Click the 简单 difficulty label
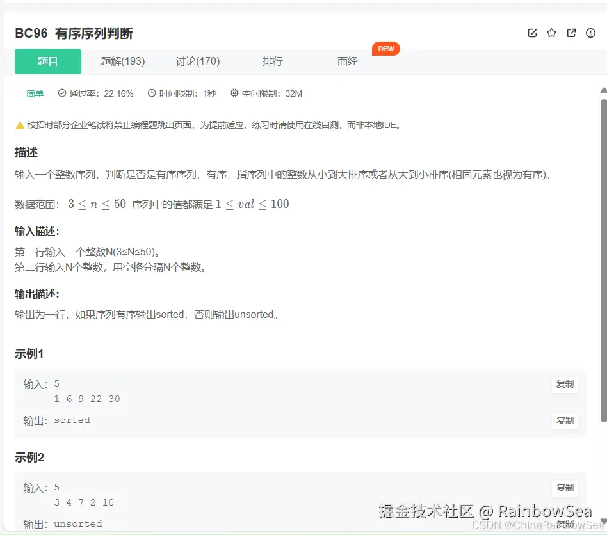This screenshot has height=535, width=607. 34,93
